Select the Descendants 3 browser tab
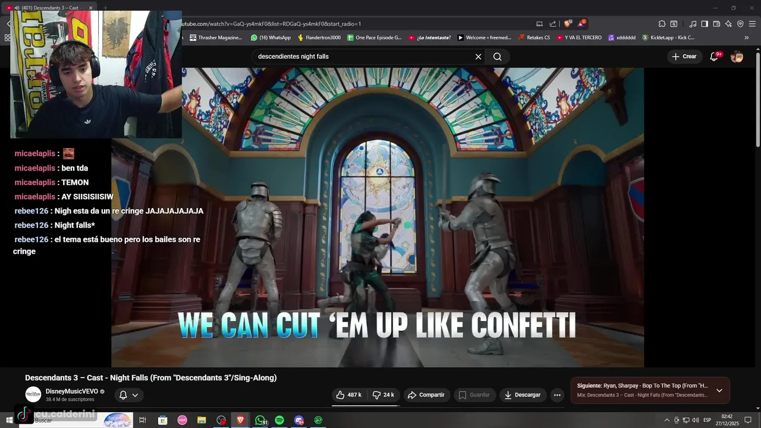The height and width of the screenshot is (428, 761). 50,8
